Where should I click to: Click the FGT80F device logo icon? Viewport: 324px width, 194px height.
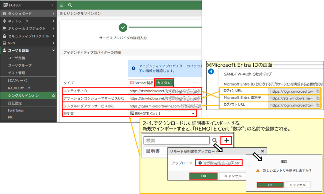click(6, 5)
